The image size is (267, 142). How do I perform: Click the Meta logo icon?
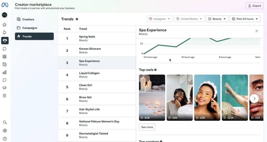point(5,5)
